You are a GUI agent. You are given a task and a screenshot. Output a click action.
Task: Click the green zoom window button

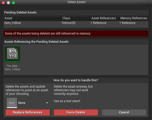13,3
